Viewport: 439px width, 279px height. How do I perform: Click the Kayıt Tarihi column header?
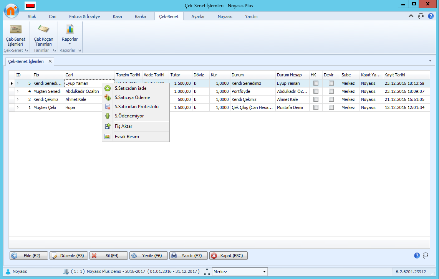pos(406,75)
